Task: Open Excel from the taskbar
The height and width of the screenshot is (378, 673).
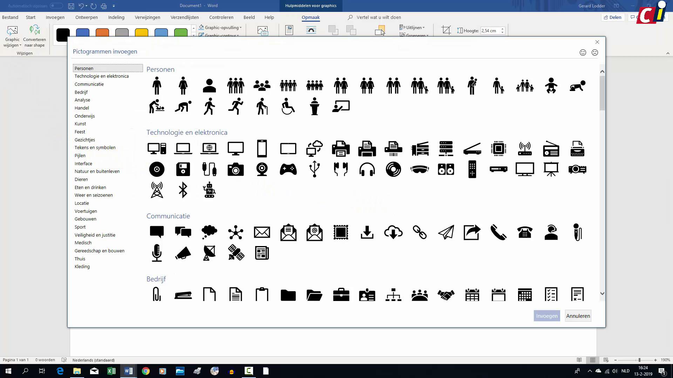Action: (111, 371)
